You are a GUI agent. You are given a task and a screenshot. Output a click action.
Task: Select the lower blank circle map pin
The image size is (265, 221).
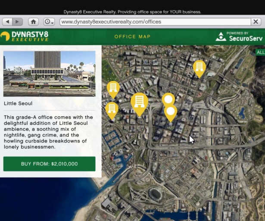point(171,112)
